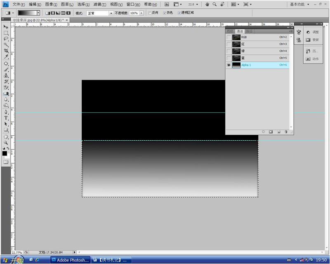Select the Zoom magnifier tool
The height and width of the screenshot is (264, 330).
[6, 142]
